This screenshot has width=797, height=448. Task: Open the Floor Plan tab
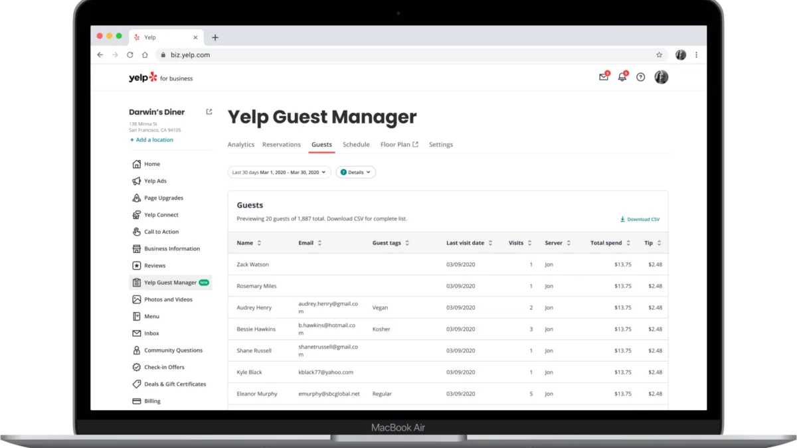pos(399,145)
